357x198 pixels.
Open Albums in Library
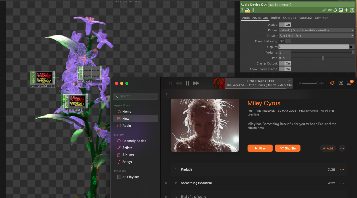click(135, 155)
